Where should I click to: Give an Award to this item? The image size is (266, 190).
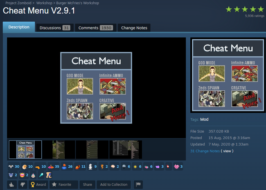coord(39,185)
